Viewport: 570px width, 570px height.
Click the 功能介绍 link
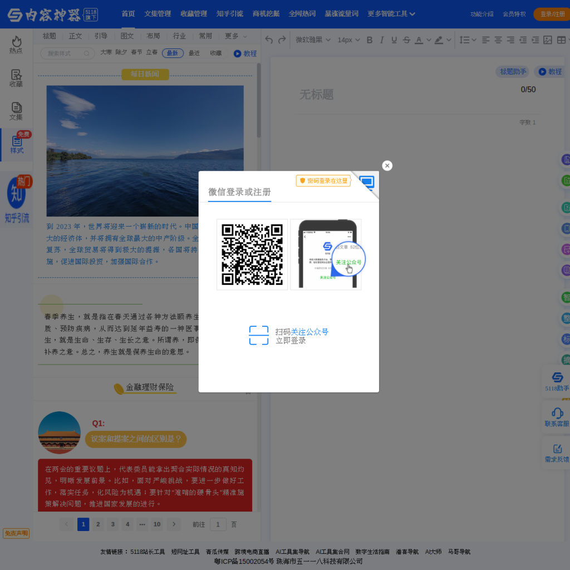click(x=481, y=14)
